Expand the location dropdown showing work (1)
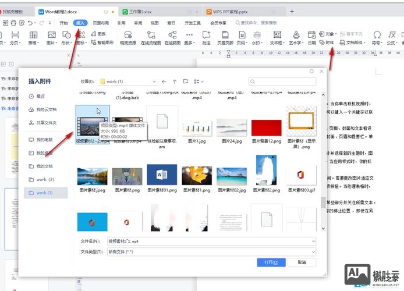 (x=154, y=81)
